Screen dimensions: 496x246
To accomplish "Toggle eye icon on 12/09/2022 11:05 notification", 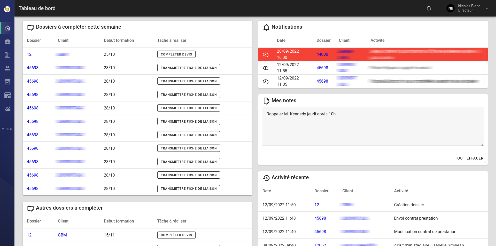I will (266, 81).
